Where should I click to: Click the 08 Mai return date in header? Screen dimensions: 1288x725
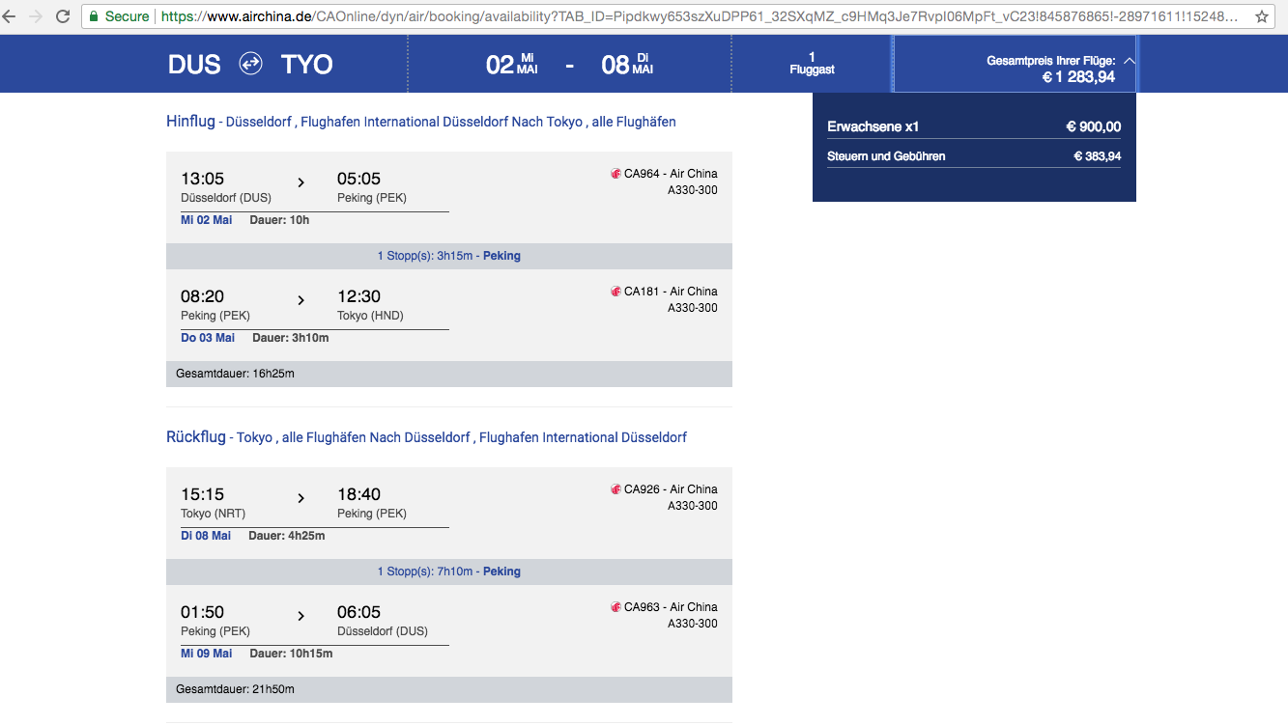(627, 64)
